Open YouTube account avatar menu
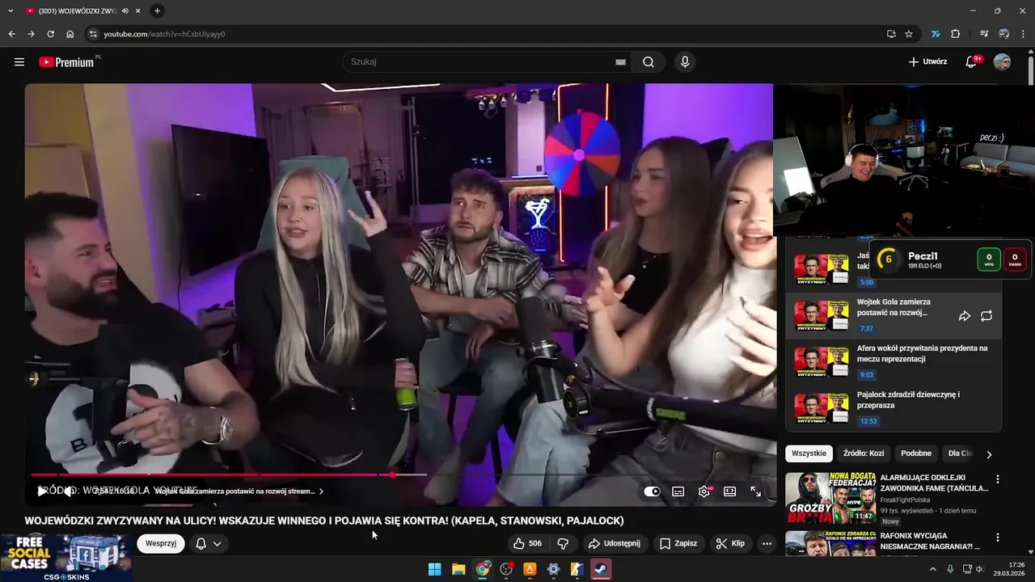1035x582 pixels. point(1002,62)
